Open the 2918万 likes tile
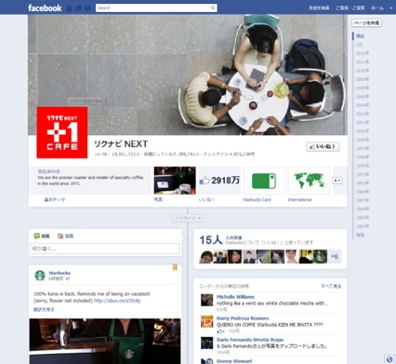Viewport: 396px width, 364px height. tap(219, 181)
